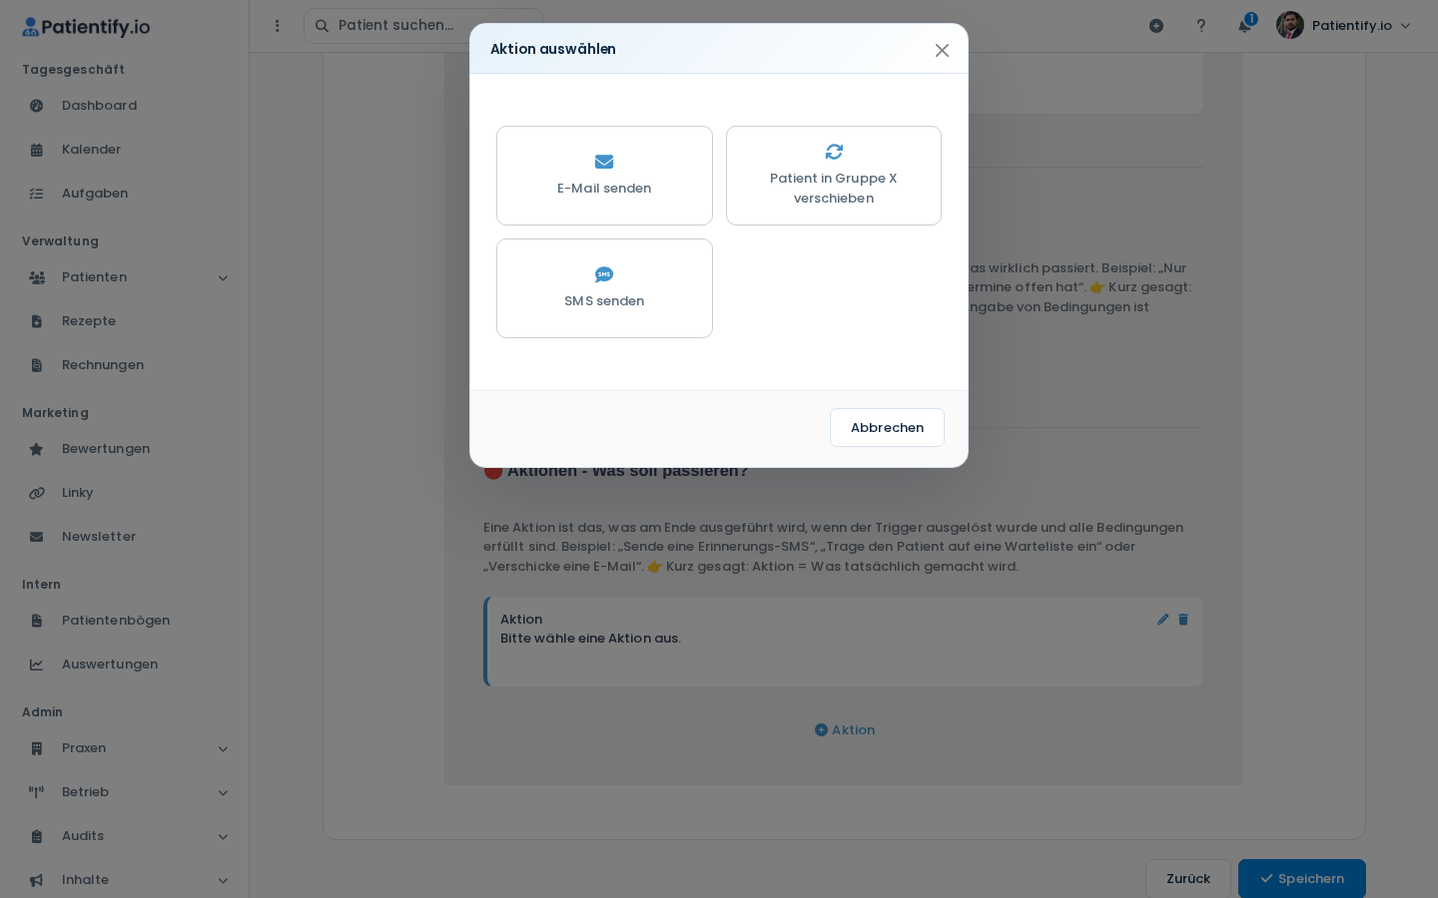Click the plus circle icon in header
1438x898 pixels.
coord(1156,26)
